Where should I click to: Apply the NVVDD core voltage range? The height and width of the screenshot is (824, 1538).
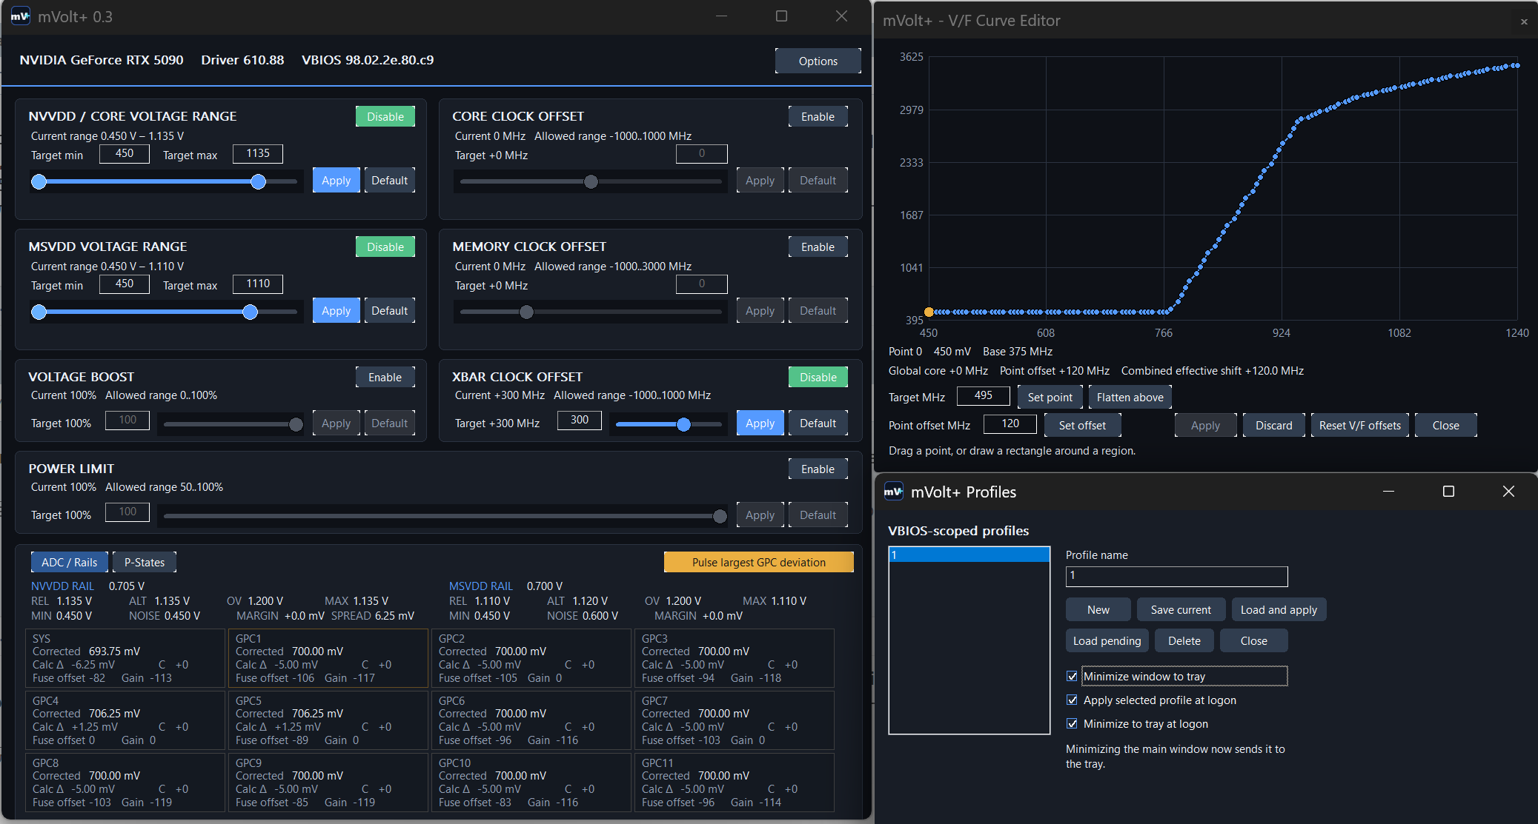pos(337,180)
